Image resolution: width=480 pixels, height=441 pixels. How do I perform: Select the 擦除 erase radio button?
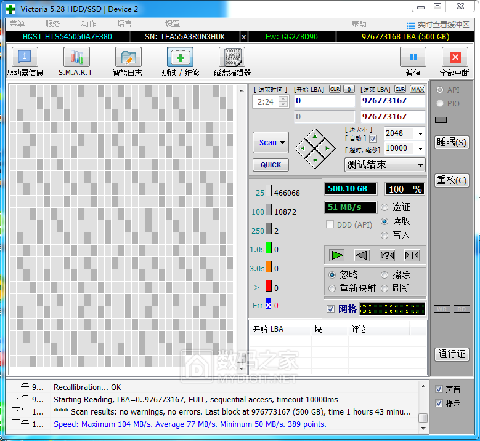pyautogui.click(x=384, y=275)
